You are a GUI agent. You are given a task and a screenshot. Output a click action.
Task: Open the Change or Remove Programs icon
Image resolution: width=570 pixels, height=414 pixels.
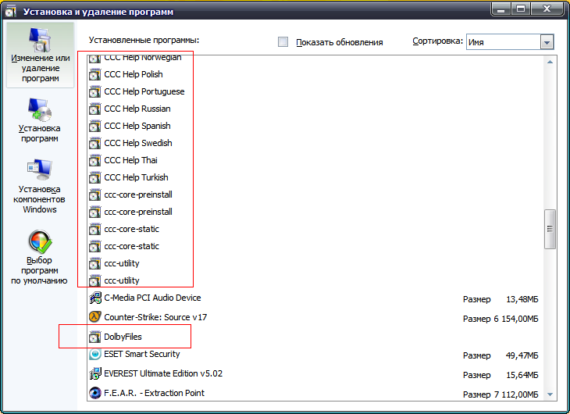[x=40, y=40]
